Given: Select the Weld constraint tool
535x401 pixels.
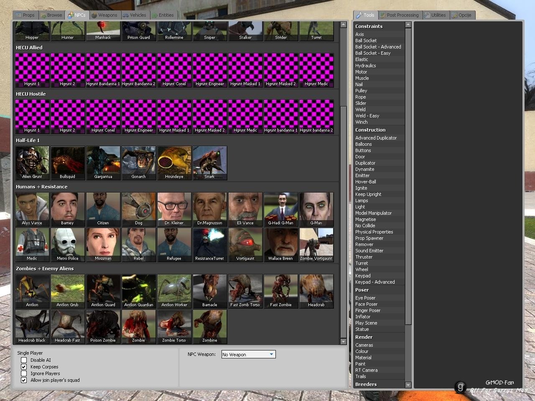Looking at the screenshot, I should click(379, 109).
